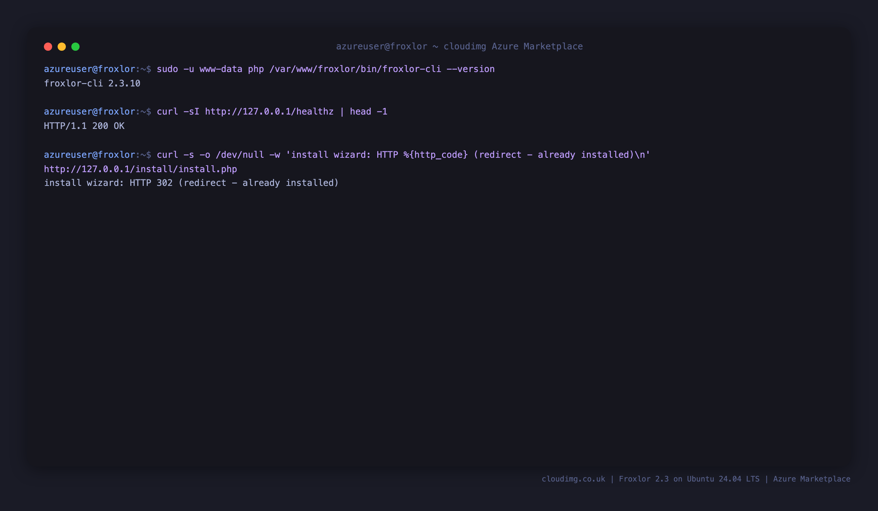Click the prompt before the healthz curl command
Image resolution: width=878 pixels, height=511 pixels.
tap(97, 111)
